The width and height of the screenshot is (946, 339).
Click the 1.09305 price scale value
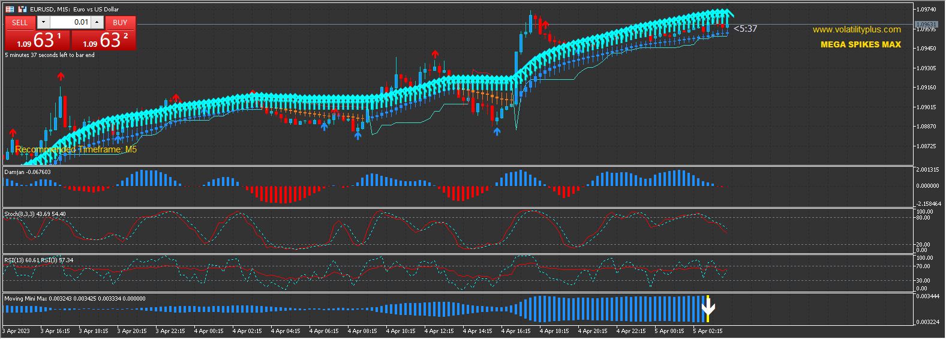coord(926,68)
